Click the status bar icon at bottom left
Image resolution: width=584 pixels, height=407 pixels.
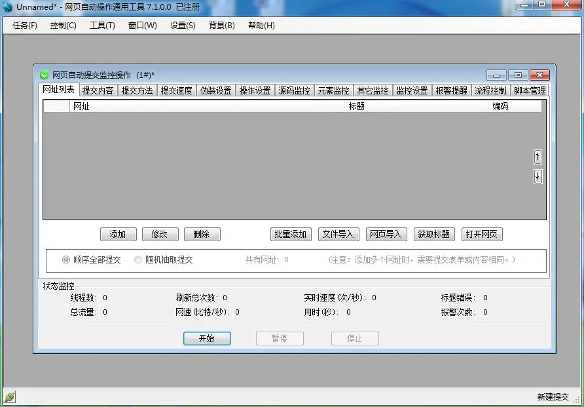click(x=9, y=397)
